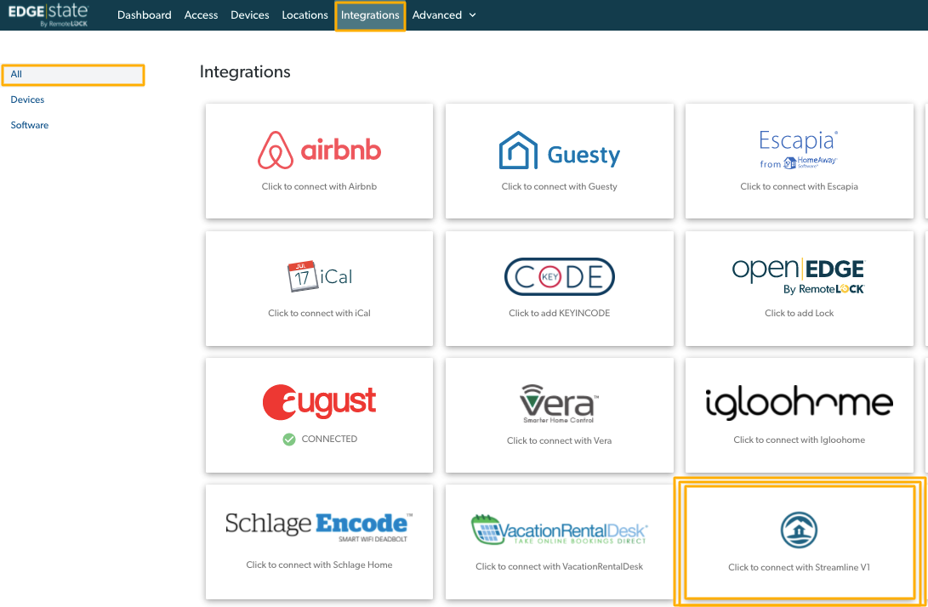Click the EDGEstate logo

pos(48,14)
